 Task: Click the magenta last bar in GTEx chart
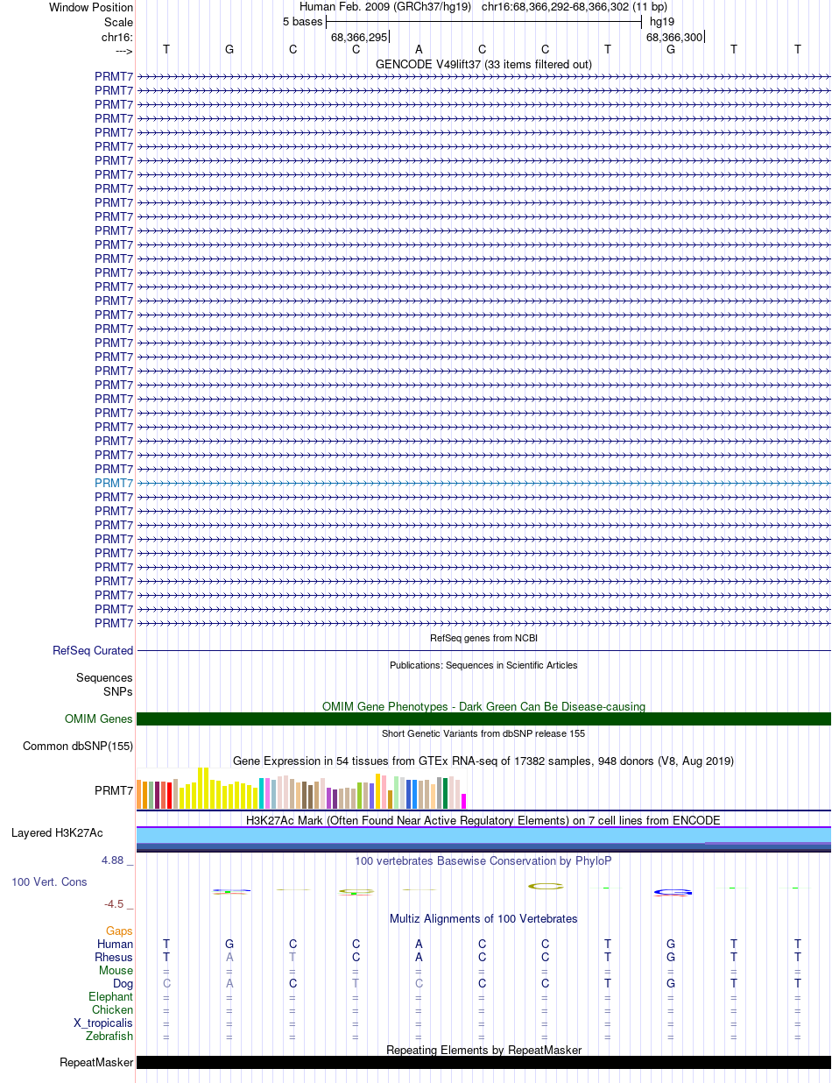[464, 801]
